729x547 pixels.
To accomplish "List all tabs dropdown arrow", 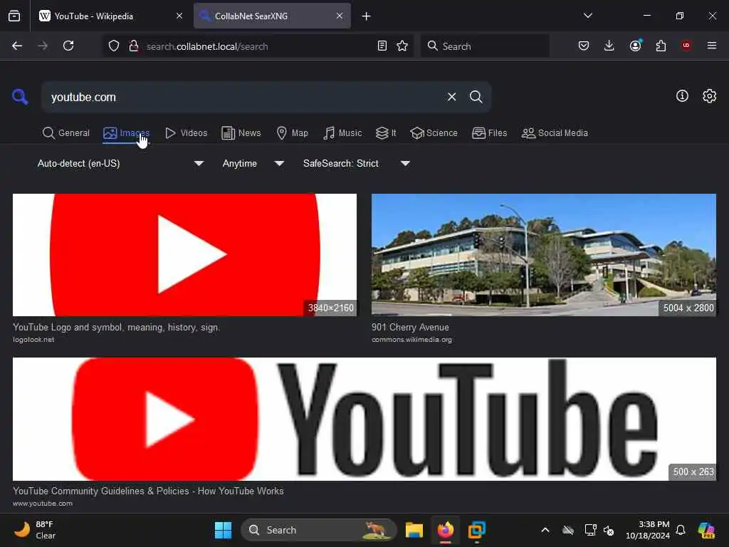I will [x=587, y=16].
